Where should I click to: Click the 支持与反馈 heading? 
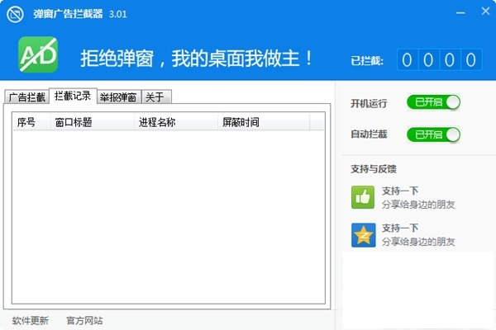(374, 169)
